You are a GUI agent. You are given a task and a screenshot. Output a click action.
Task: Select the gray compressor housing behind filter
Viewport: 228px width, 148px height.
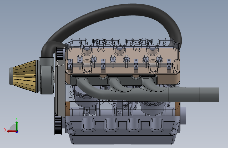[x=47, y=80]
